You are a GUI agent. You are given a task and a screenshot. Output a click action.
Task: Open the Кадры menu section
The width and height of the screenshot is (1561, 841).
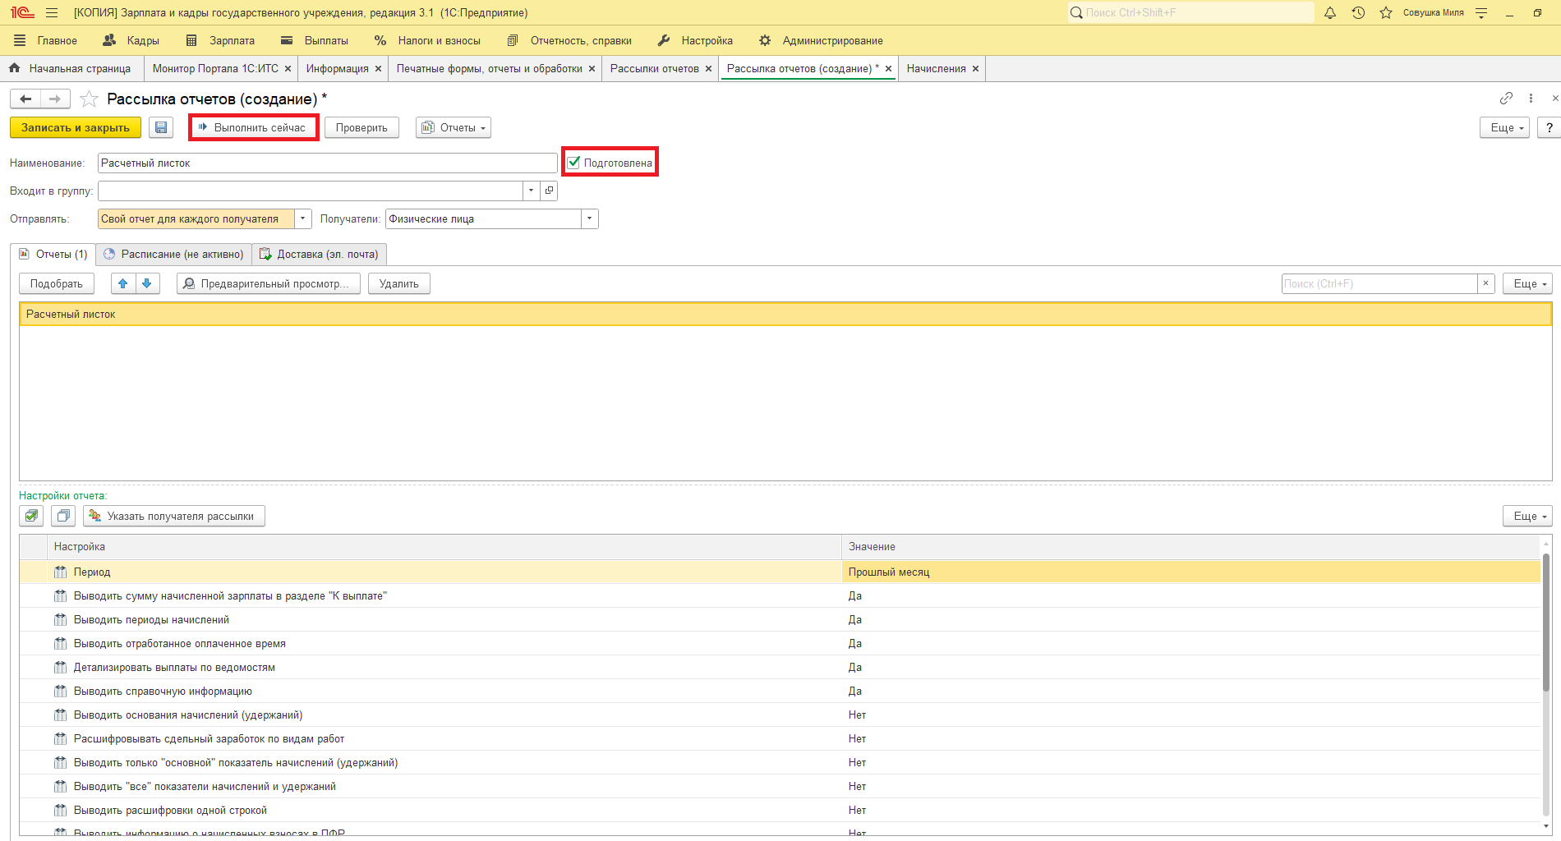click(x=131, y=40)
